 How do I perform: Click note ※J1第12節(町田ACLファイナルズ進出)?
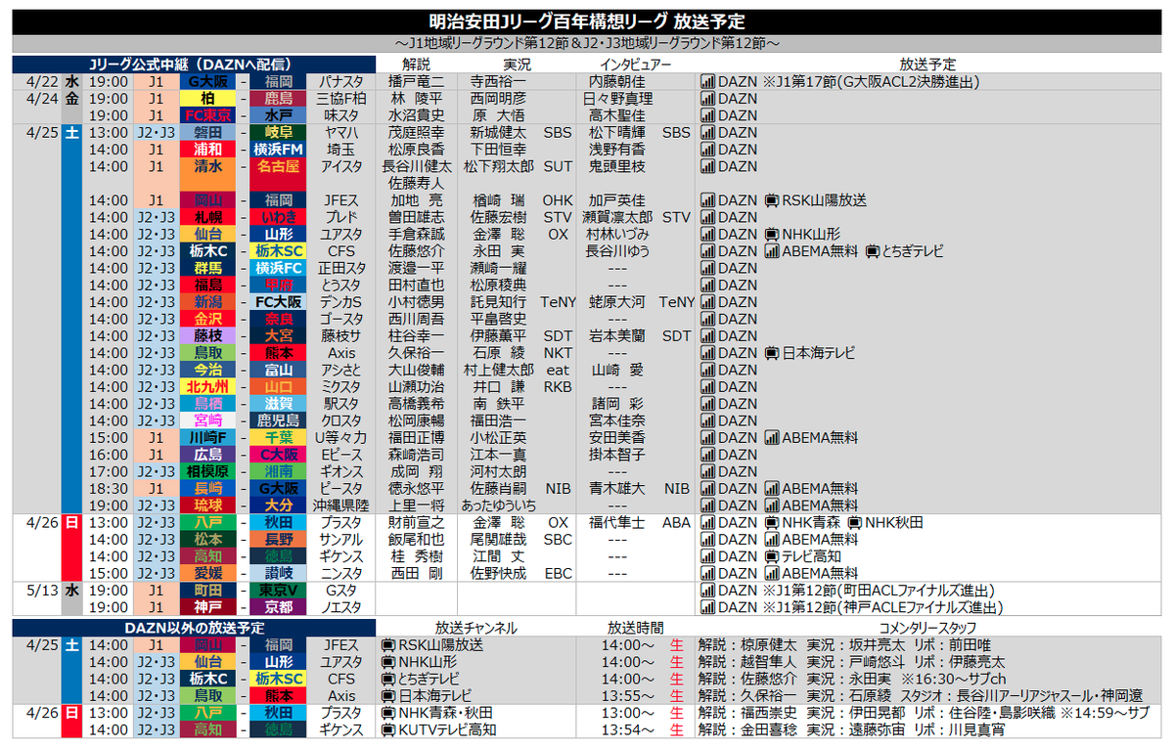(879, 591)
